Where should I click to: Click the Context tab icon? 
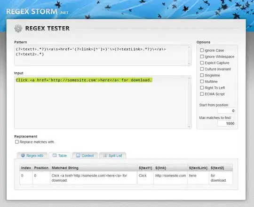click(78, 155)
